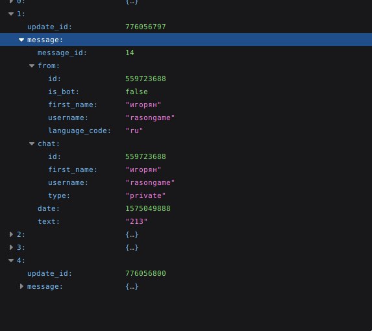Click type value "private"
Image resolution: width=372 pixels, height=331 pixels.
point(145,195)
